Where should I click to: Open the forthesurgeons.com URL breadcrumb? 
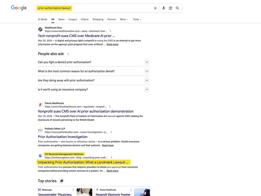tap(76, 158)
